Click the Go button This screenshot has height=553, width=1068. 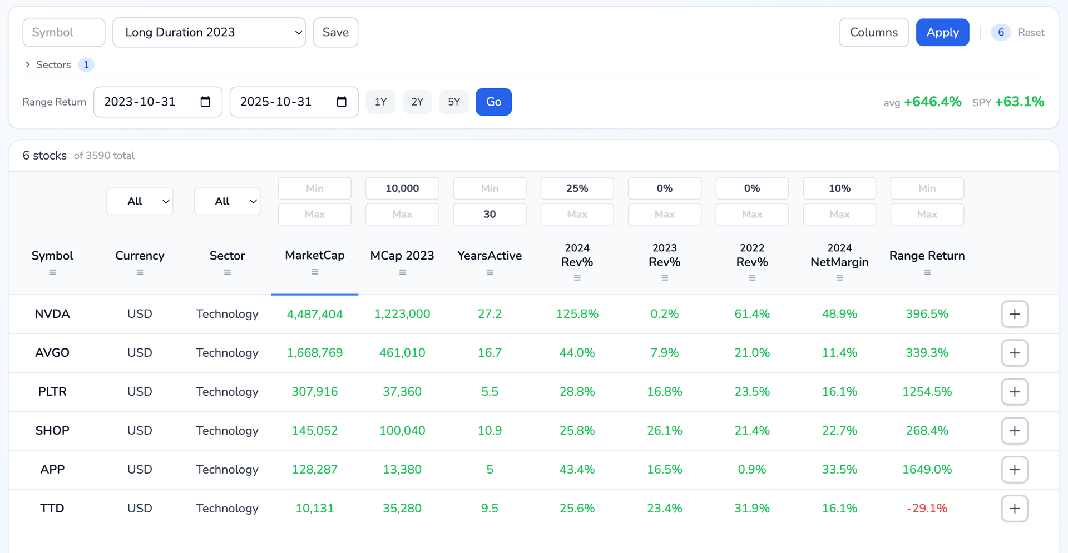493,102
